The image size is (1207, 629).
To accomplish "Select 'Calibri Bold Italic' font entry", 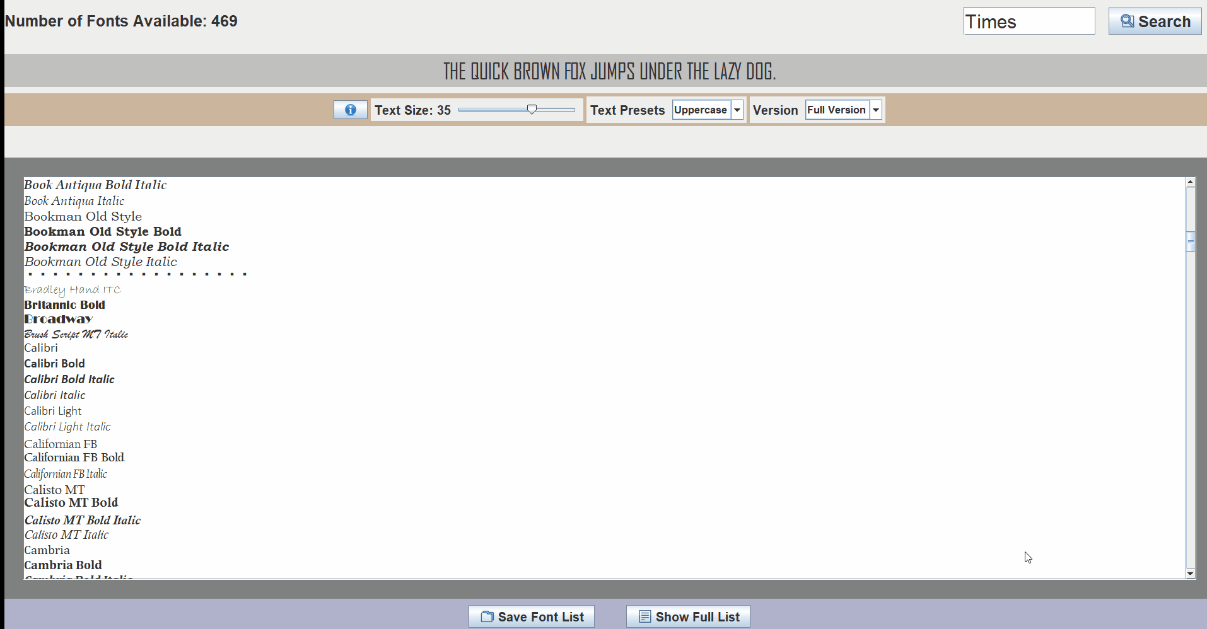I will [69, 379].
